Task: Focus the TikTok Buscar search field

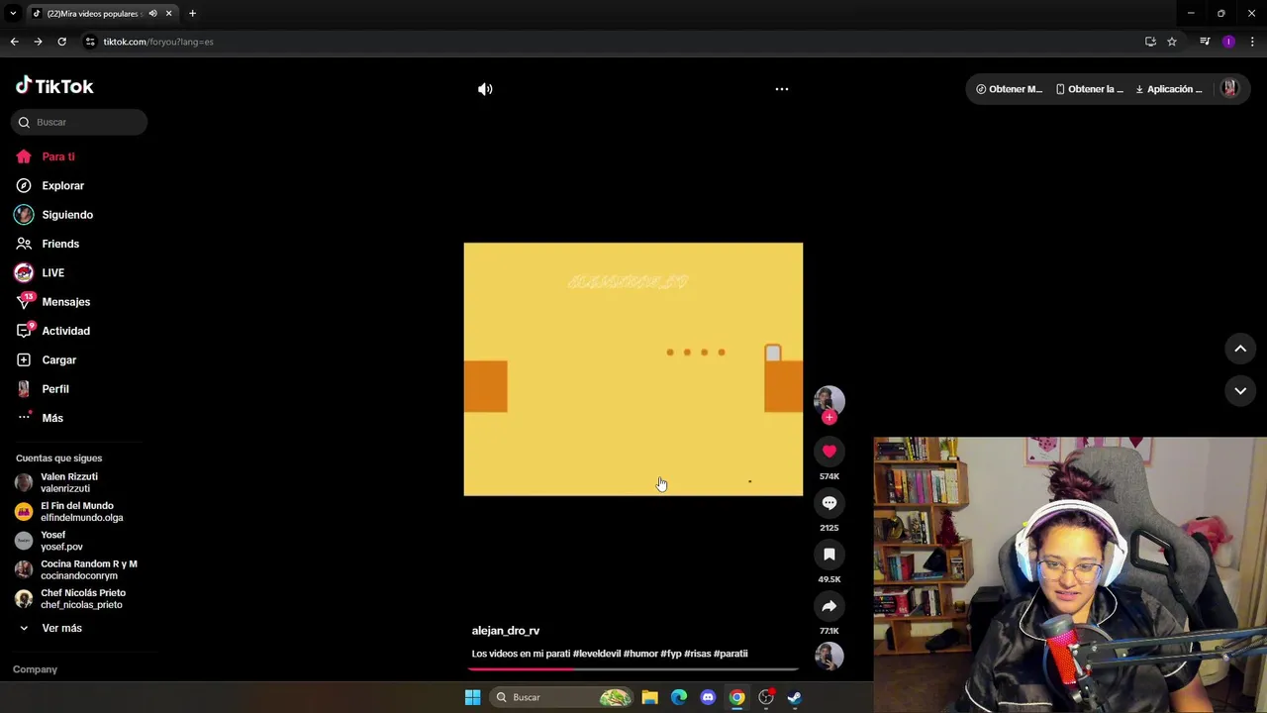Action: click(x=79, y=122)
